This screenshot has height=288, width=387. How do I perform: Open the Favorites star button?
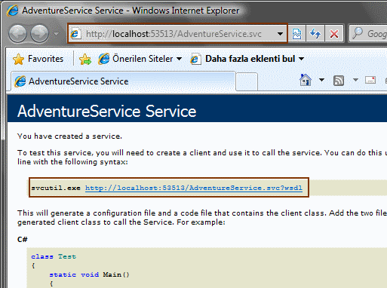(38, 59)
